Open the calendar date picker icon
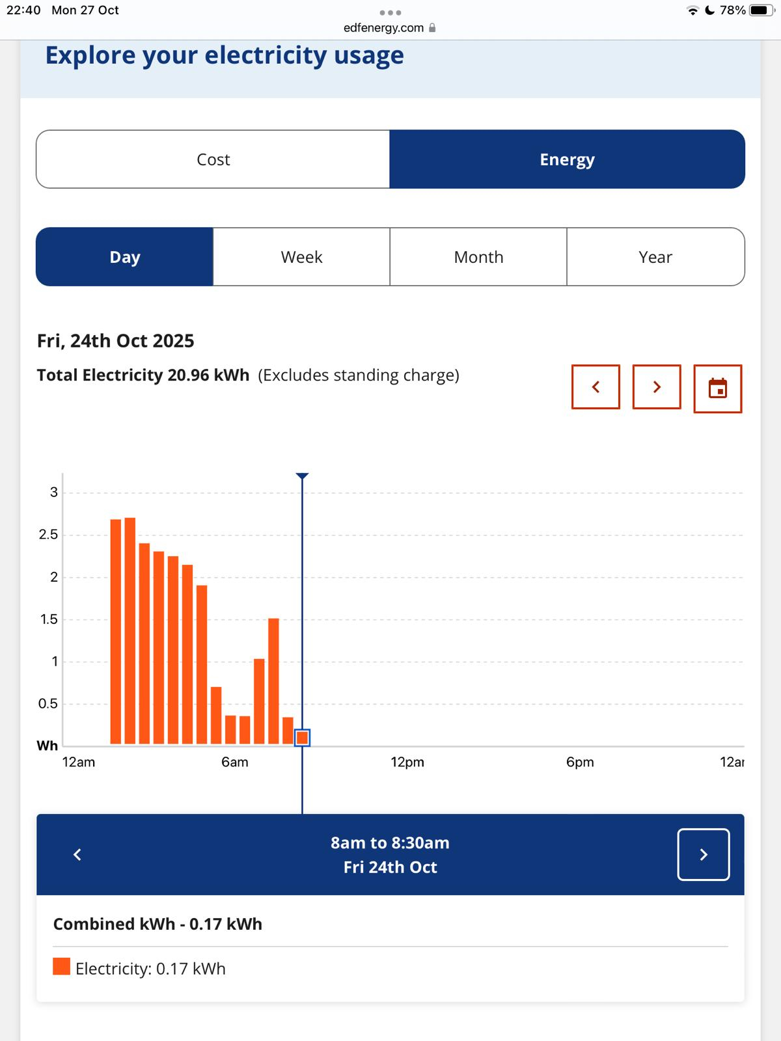The image size is (781, 1041). 717,388
